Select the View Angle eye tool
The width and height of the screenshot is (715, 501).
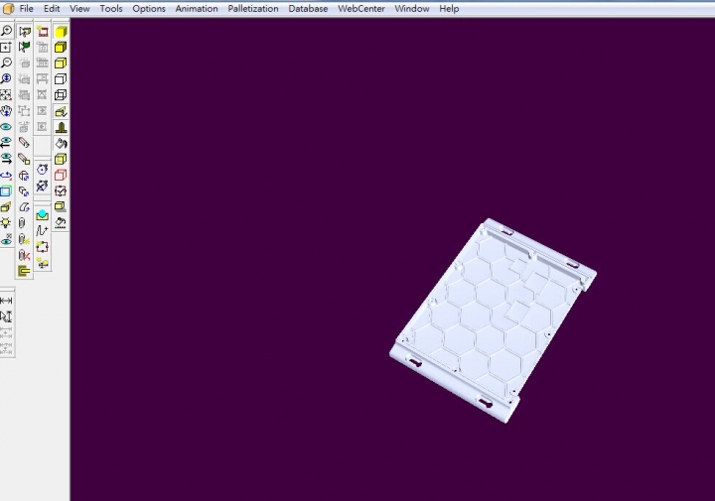(6, 127)
